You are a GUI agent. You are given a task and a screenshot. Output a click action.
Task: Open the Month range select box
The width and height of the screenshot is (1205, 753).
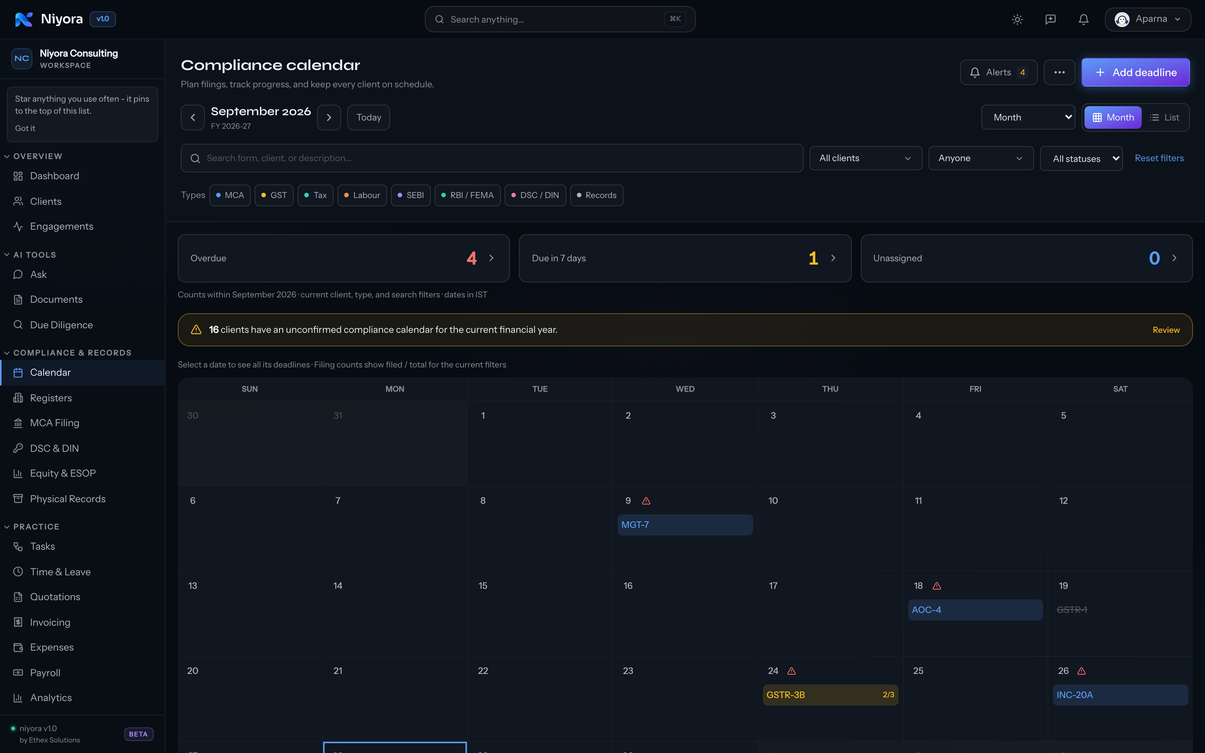[1028, 117]
